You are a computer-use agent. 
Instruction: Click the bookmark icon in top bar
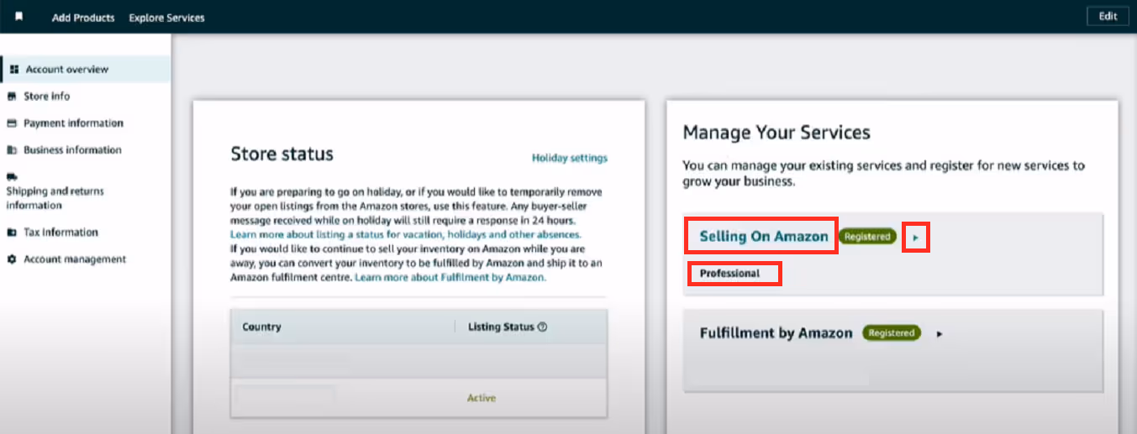pyautogui.click(x=19, y=17)
